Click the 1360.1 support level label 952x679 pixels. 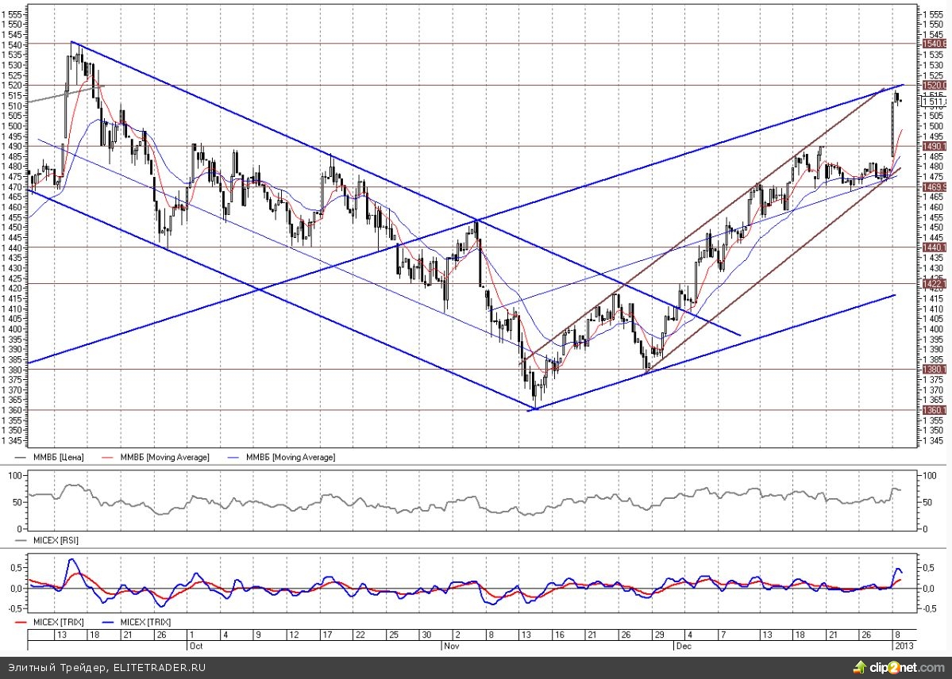point(933,410)
